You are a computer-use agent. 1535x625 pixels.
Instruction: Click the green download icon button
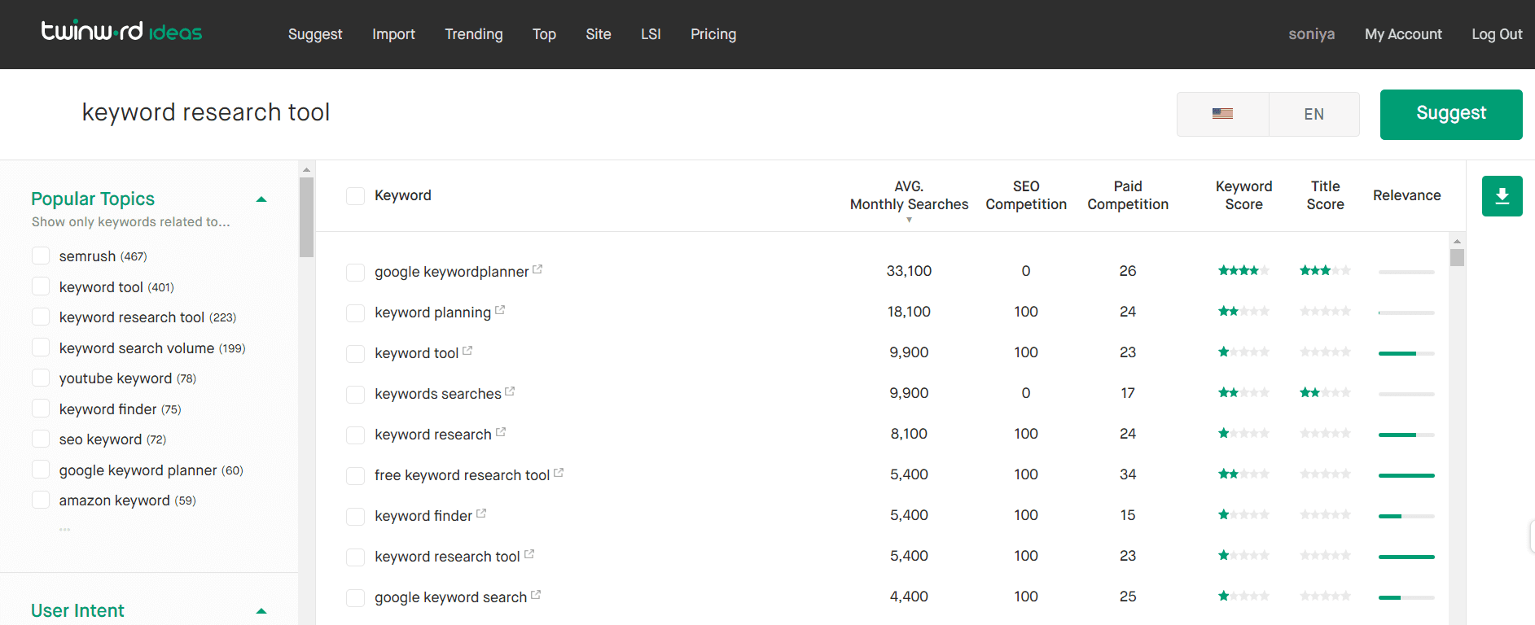[x=1502, y=196]
